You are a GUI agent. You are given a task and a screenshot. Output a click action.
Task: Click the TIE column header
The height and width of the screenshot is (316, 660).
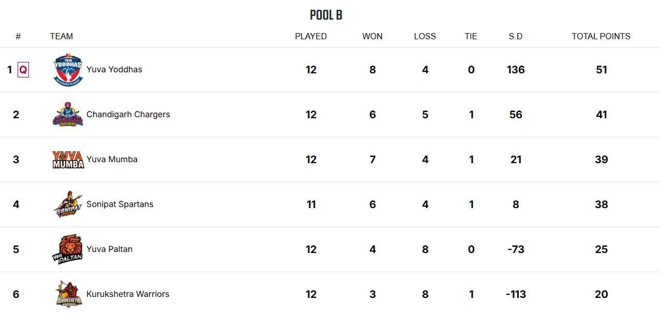tap(471, 37)
